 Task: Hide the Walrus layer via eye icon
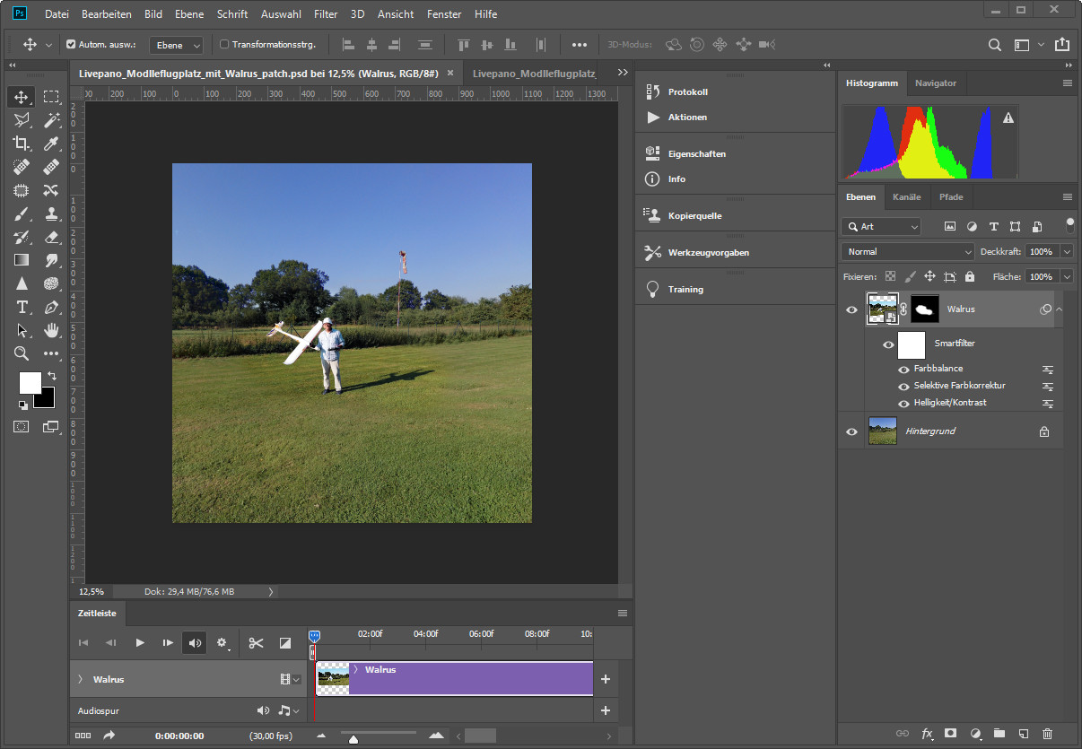coord(852,309)
